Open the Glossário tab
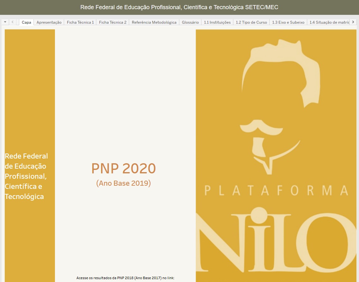This screenshot has width=359, height=282. pyautogui.click(x=190, y=22)
